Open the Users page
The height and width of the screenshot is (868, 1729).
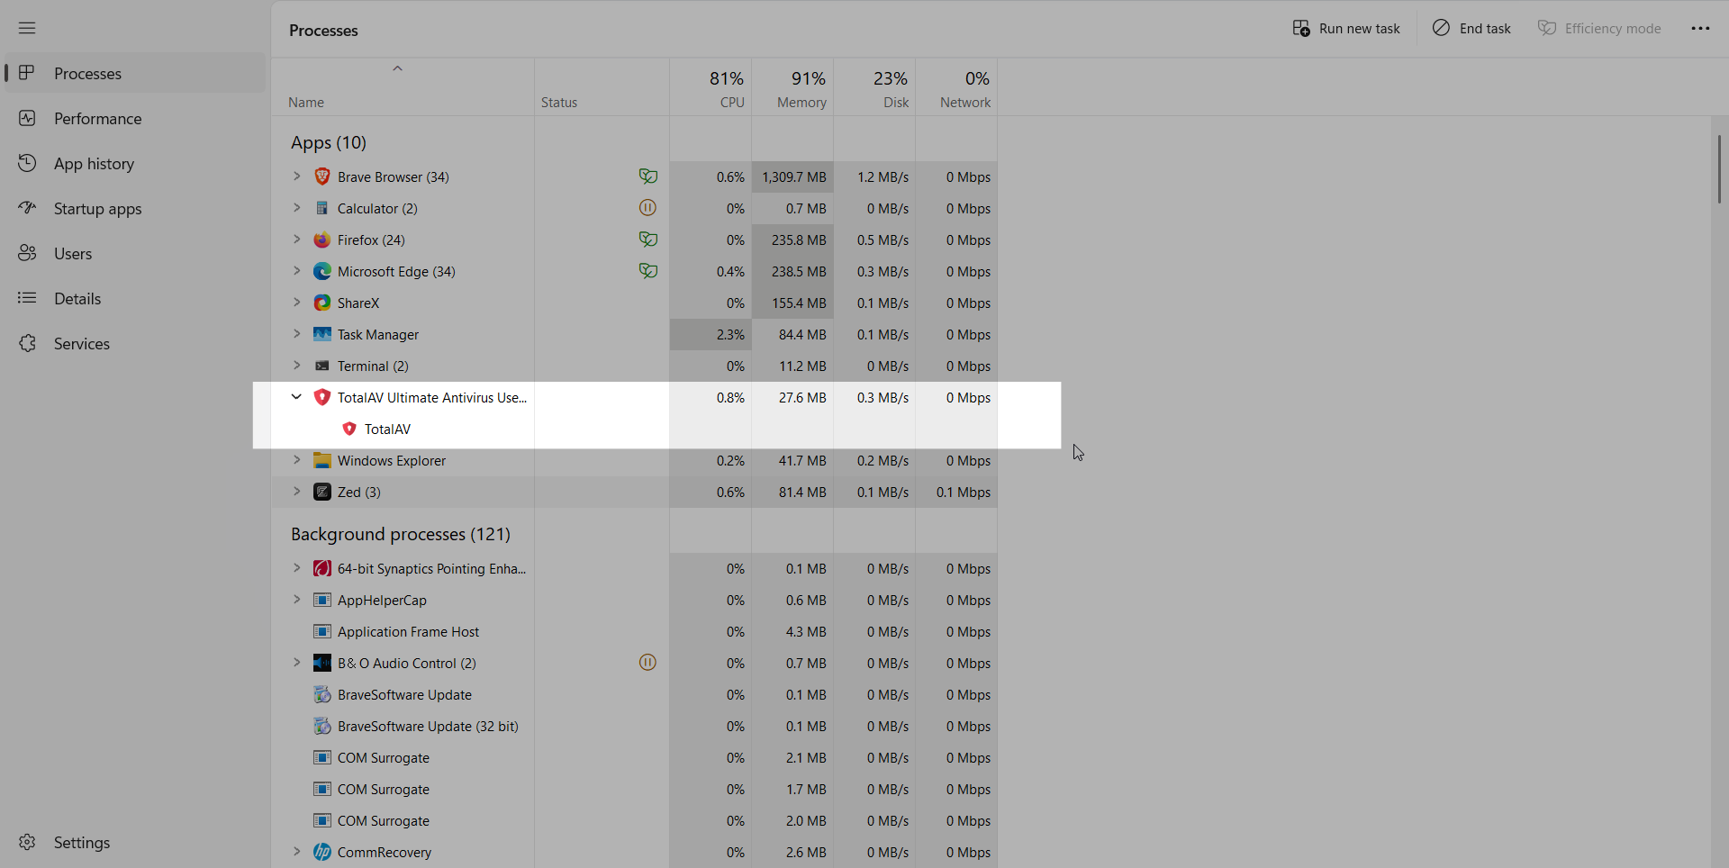coord(135,253)
